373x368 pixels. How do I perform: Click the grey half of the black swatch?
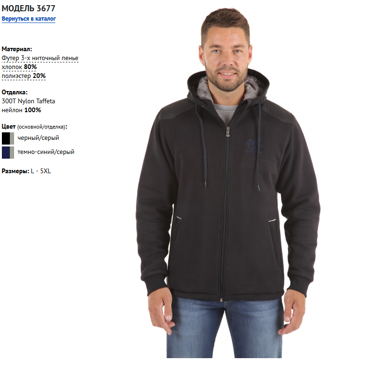click(x=12, y=138)
